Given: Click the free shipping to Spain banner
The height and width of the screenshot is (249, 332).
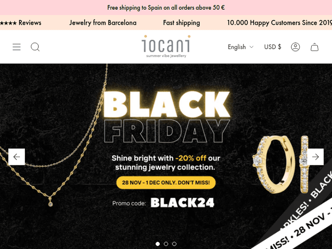Looking at the screenshot, I should point(166,8).
